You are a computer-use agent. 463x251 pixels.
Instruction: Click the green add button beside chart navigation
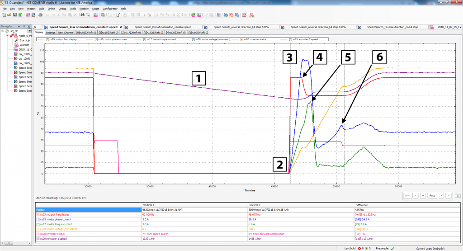point(458,196)
